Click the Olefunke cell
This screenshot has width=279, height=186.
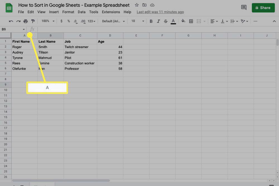[x=25, y=69]
